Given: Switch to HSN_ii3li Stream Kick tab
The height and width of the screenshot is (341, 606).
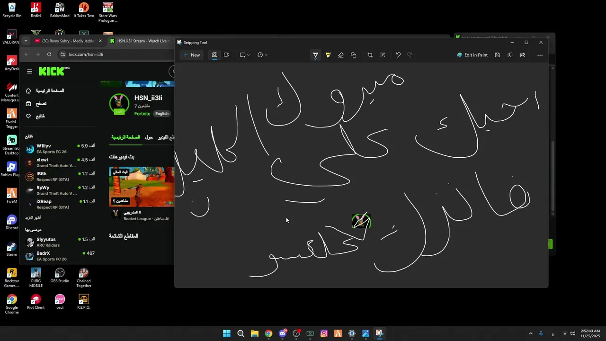Looking at the screenshot, I should [x=140, y=41].
